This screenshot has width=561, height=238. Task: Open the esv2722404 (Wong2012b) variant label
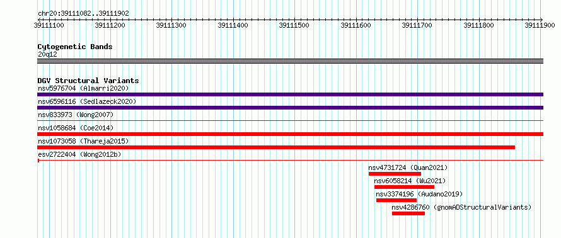[79, 154]
